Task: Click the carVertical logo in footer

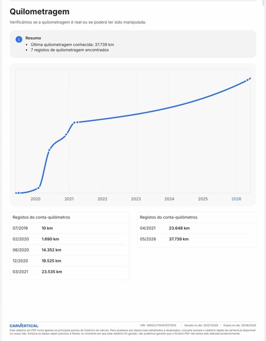Action: click(x=24, y=325)
